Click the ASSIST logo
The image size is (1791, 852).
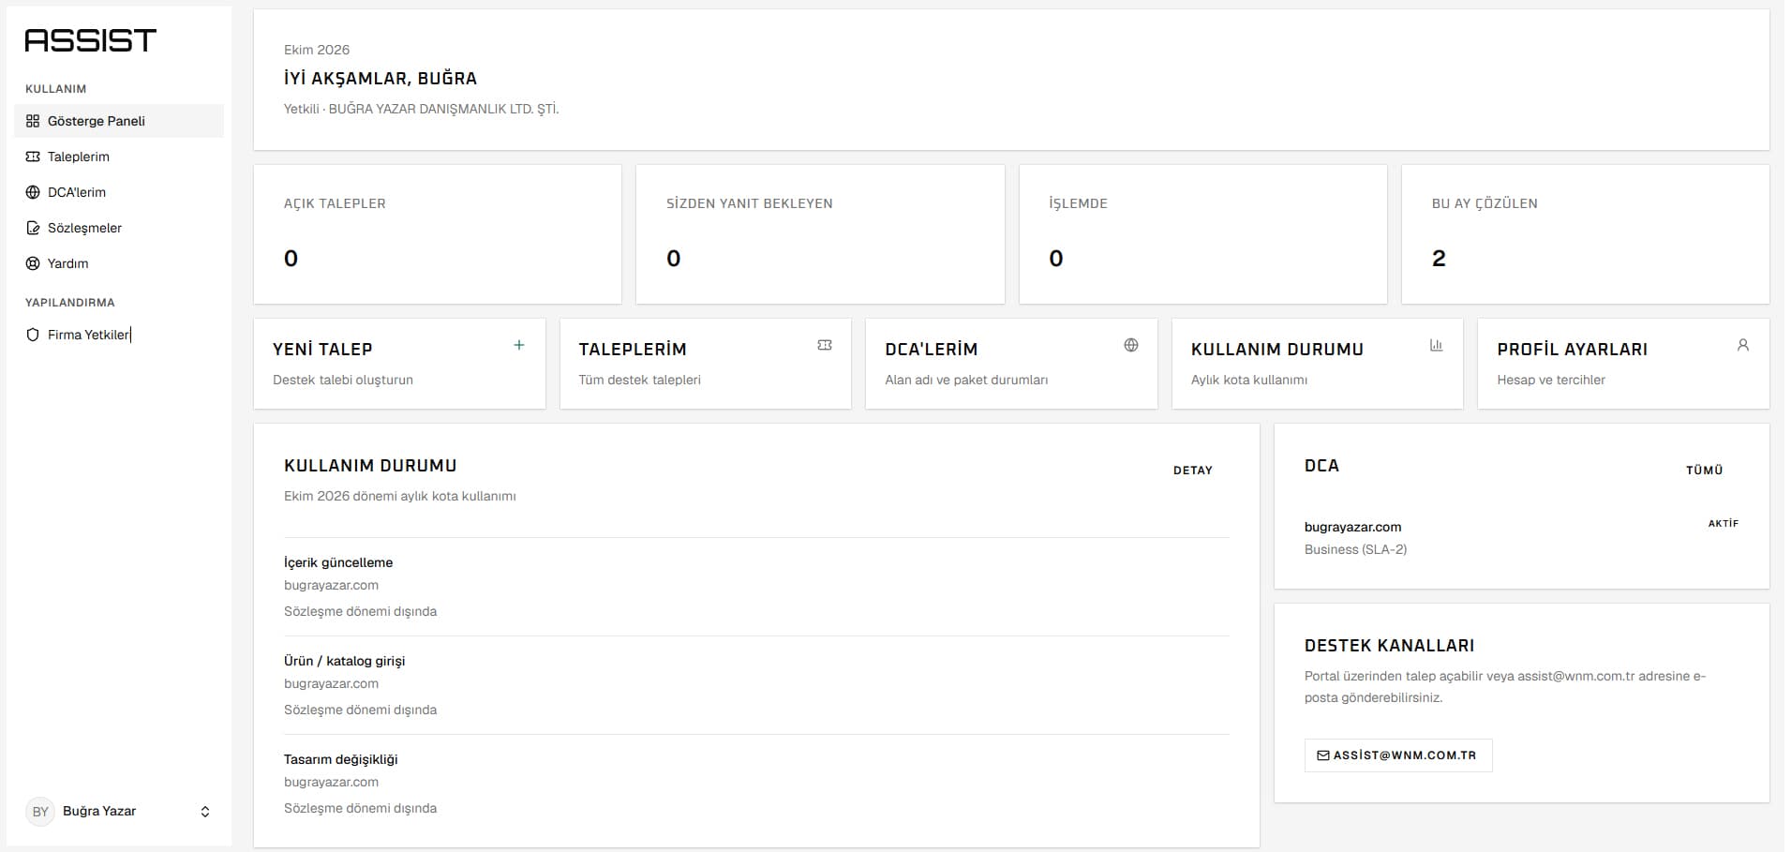(x=90, y=40)
